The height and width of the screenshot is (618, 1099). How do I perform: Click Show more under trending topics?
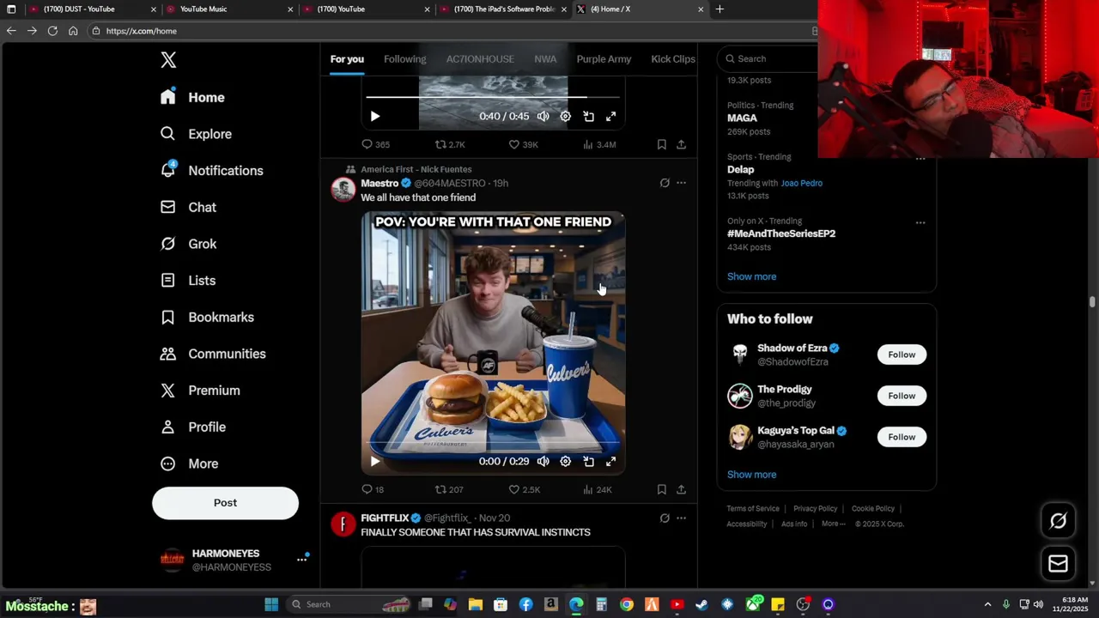click(x=751, y=276)
